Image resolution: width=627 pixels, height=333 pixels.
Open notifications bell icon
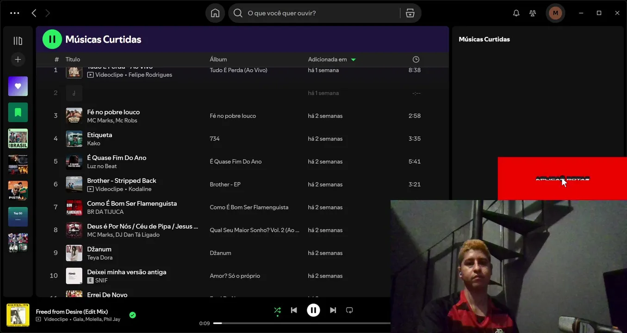pos(516,13)
